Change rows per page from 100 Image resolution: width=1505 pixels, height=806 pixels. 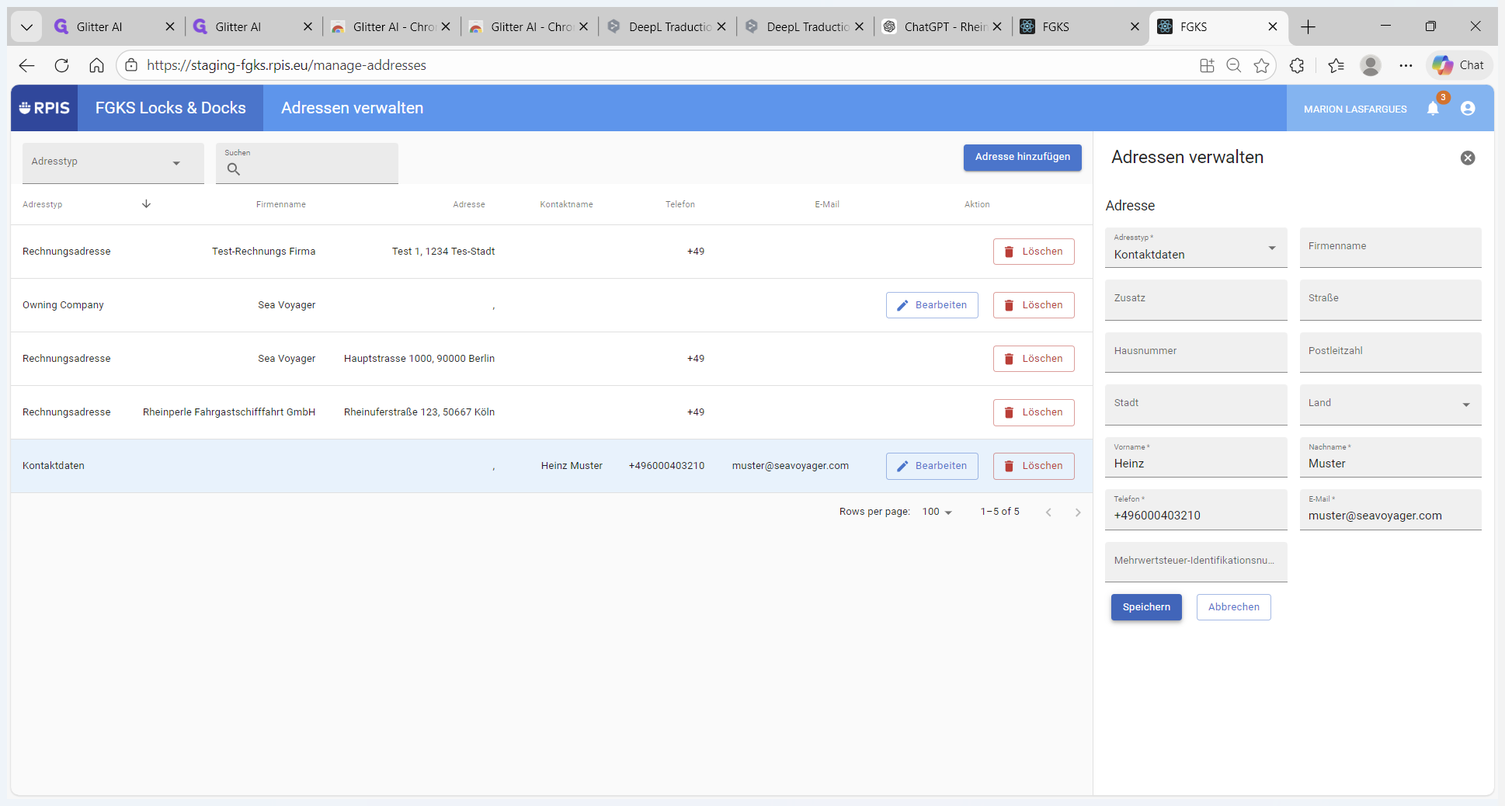pos(937,512)
